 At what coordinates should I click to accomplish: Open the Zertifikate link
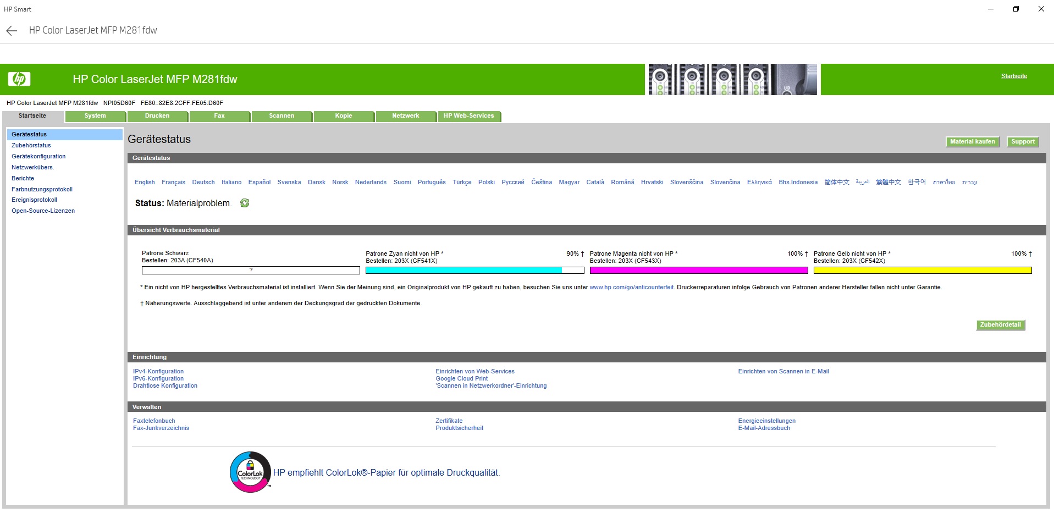pos(449,421)
